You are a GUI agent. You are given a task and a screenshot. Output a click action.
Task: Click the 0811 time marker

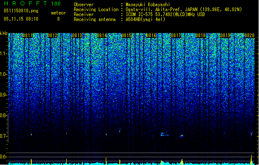(28, 35)
